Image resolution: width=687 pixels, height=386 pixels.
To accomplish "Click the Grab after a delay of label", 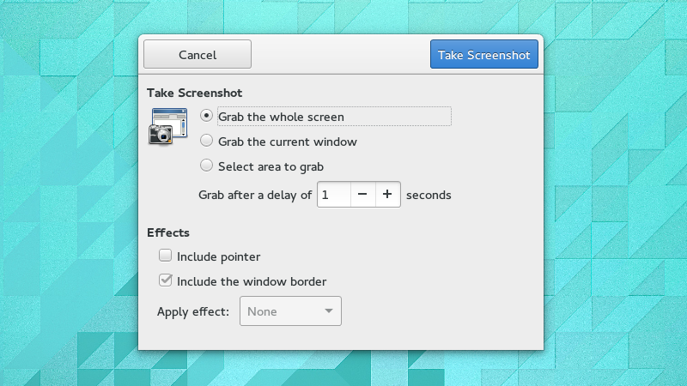I will (255, 195).
